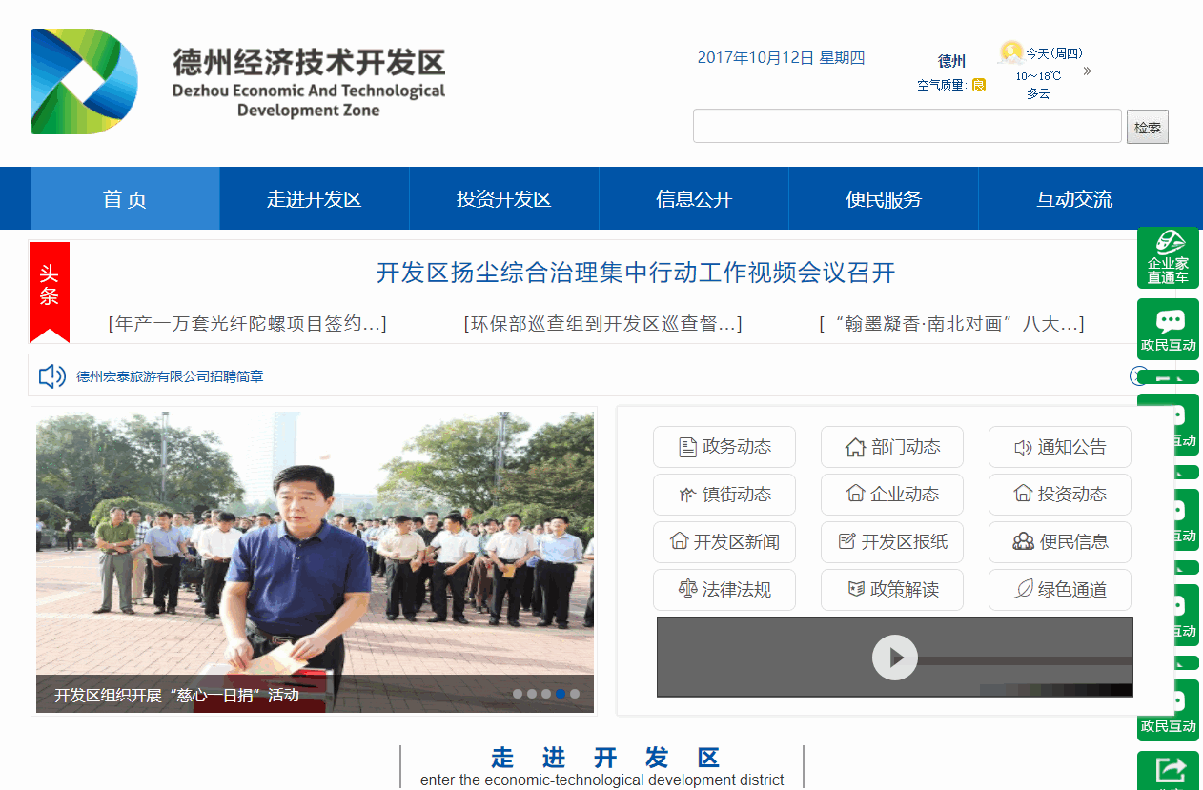Open 法律法规 with the scales icon

tap(724, 590)
